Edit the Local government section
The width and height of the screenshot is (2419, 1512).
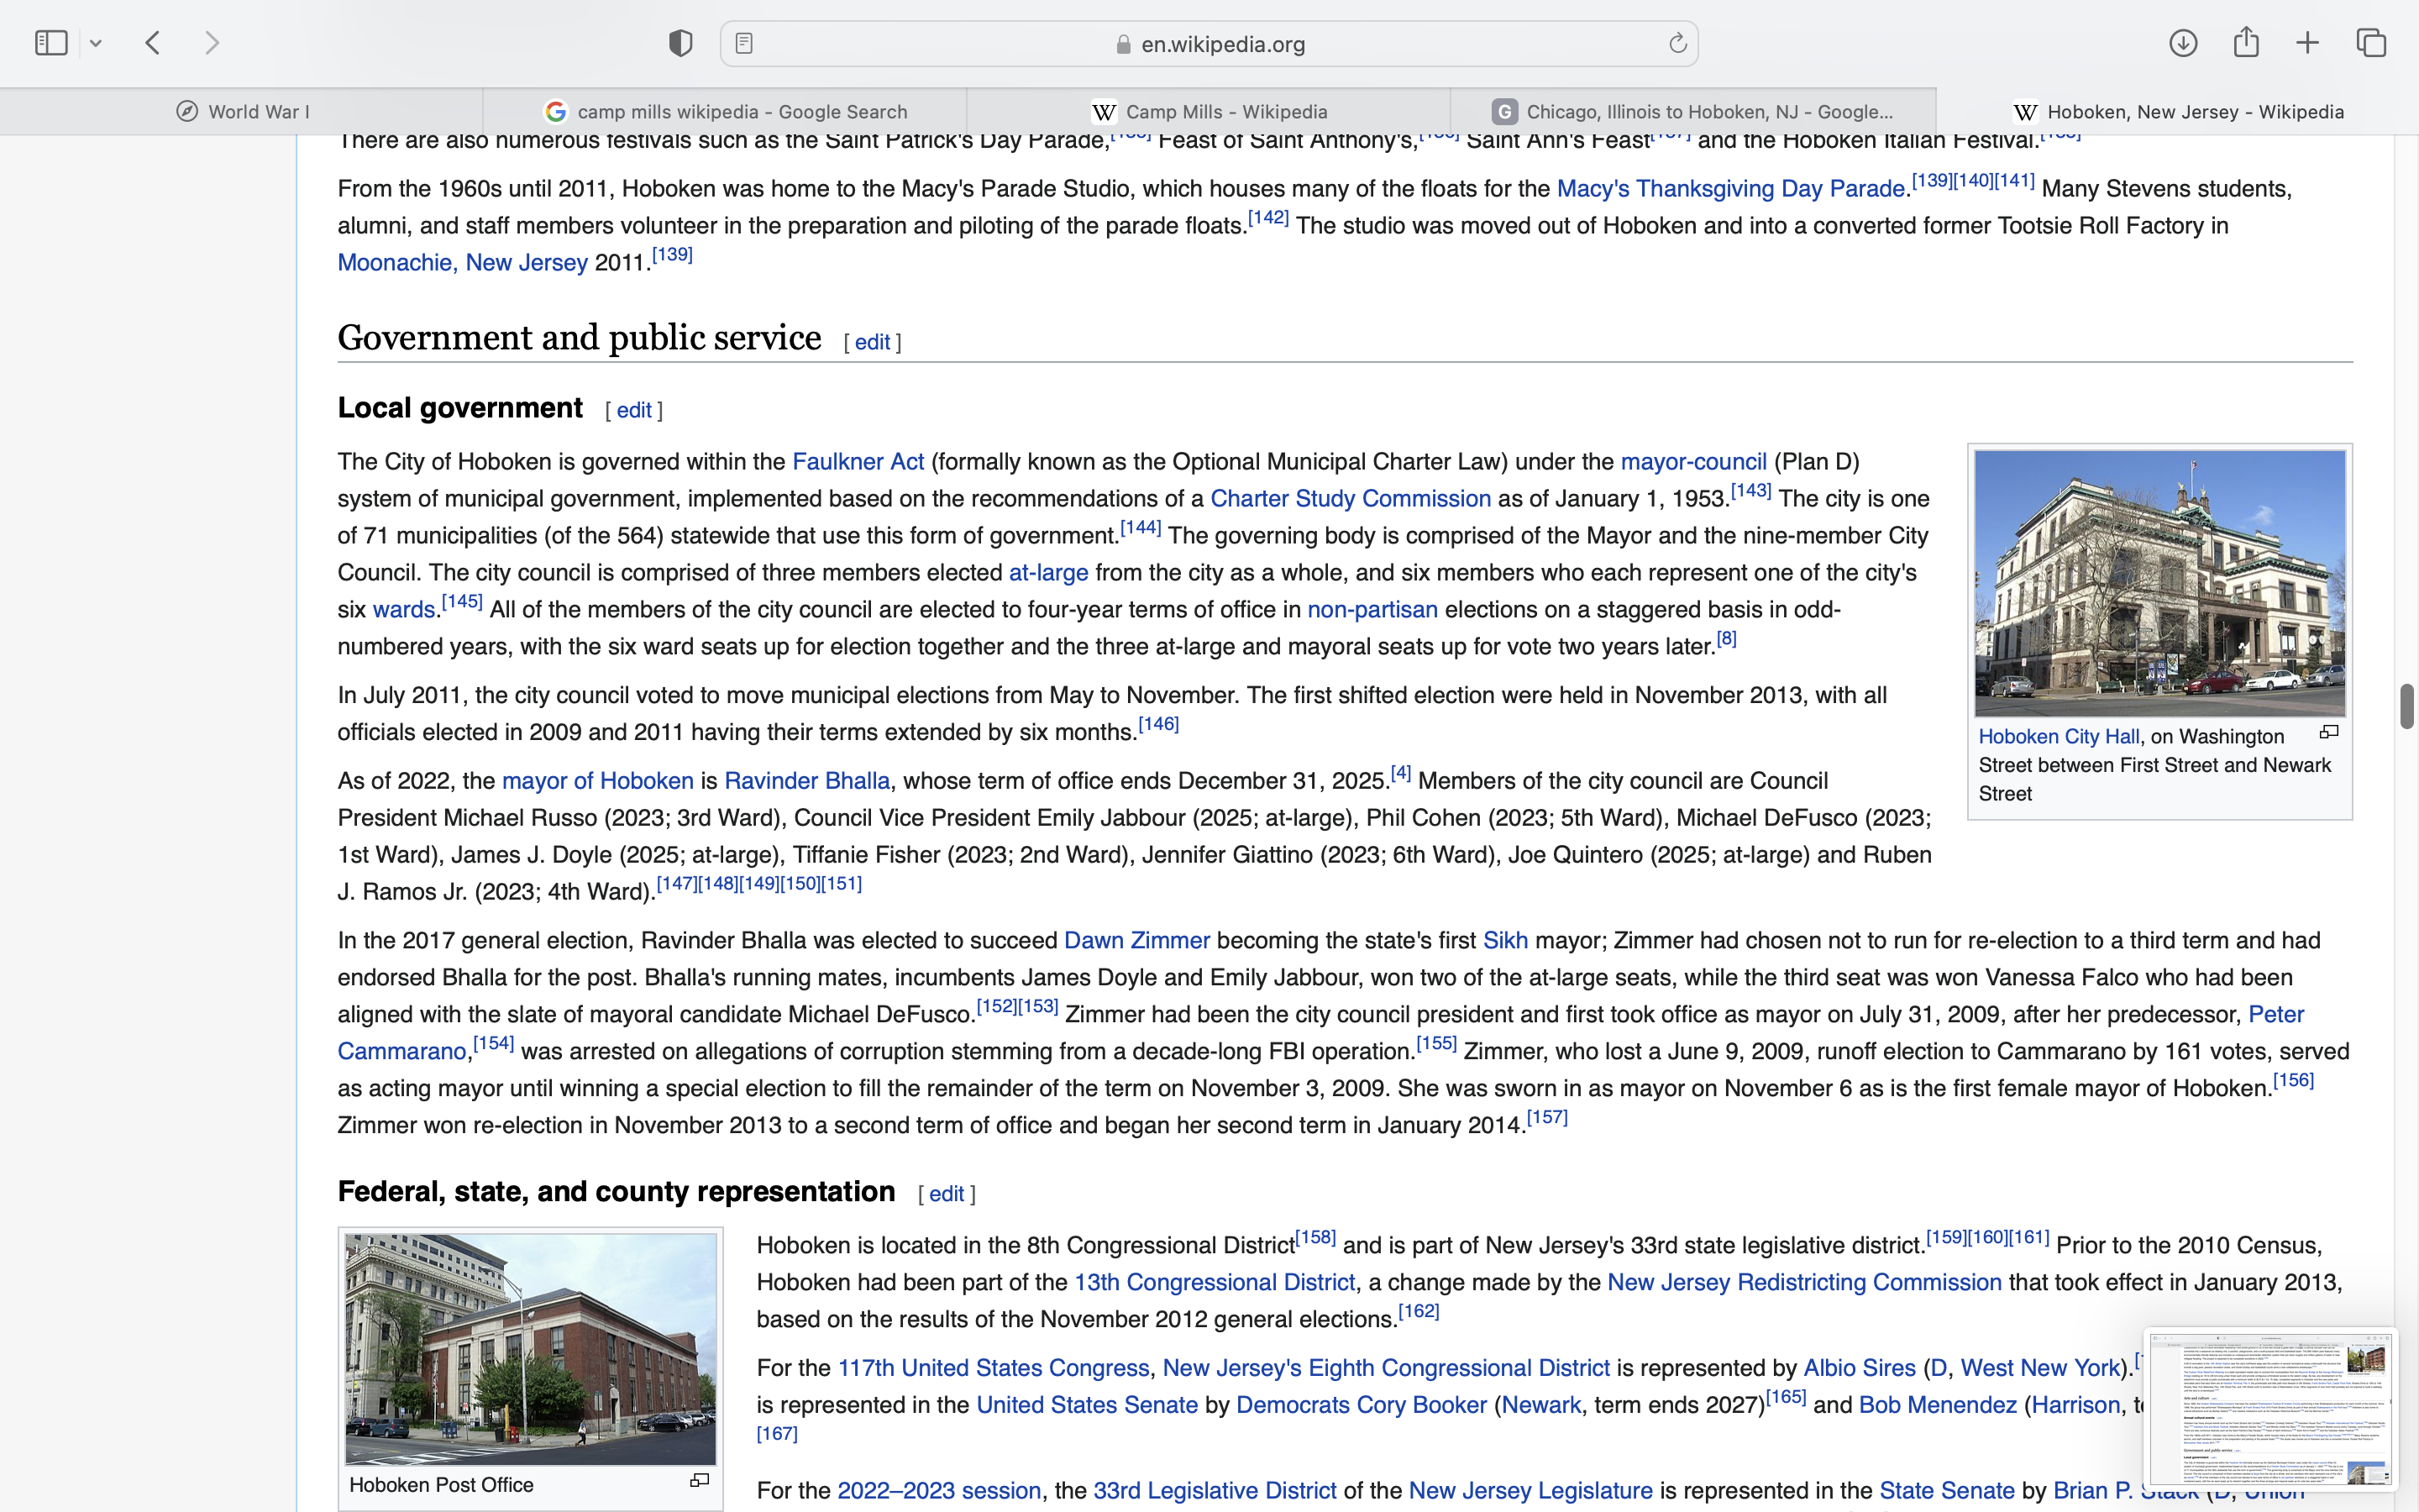634,411
